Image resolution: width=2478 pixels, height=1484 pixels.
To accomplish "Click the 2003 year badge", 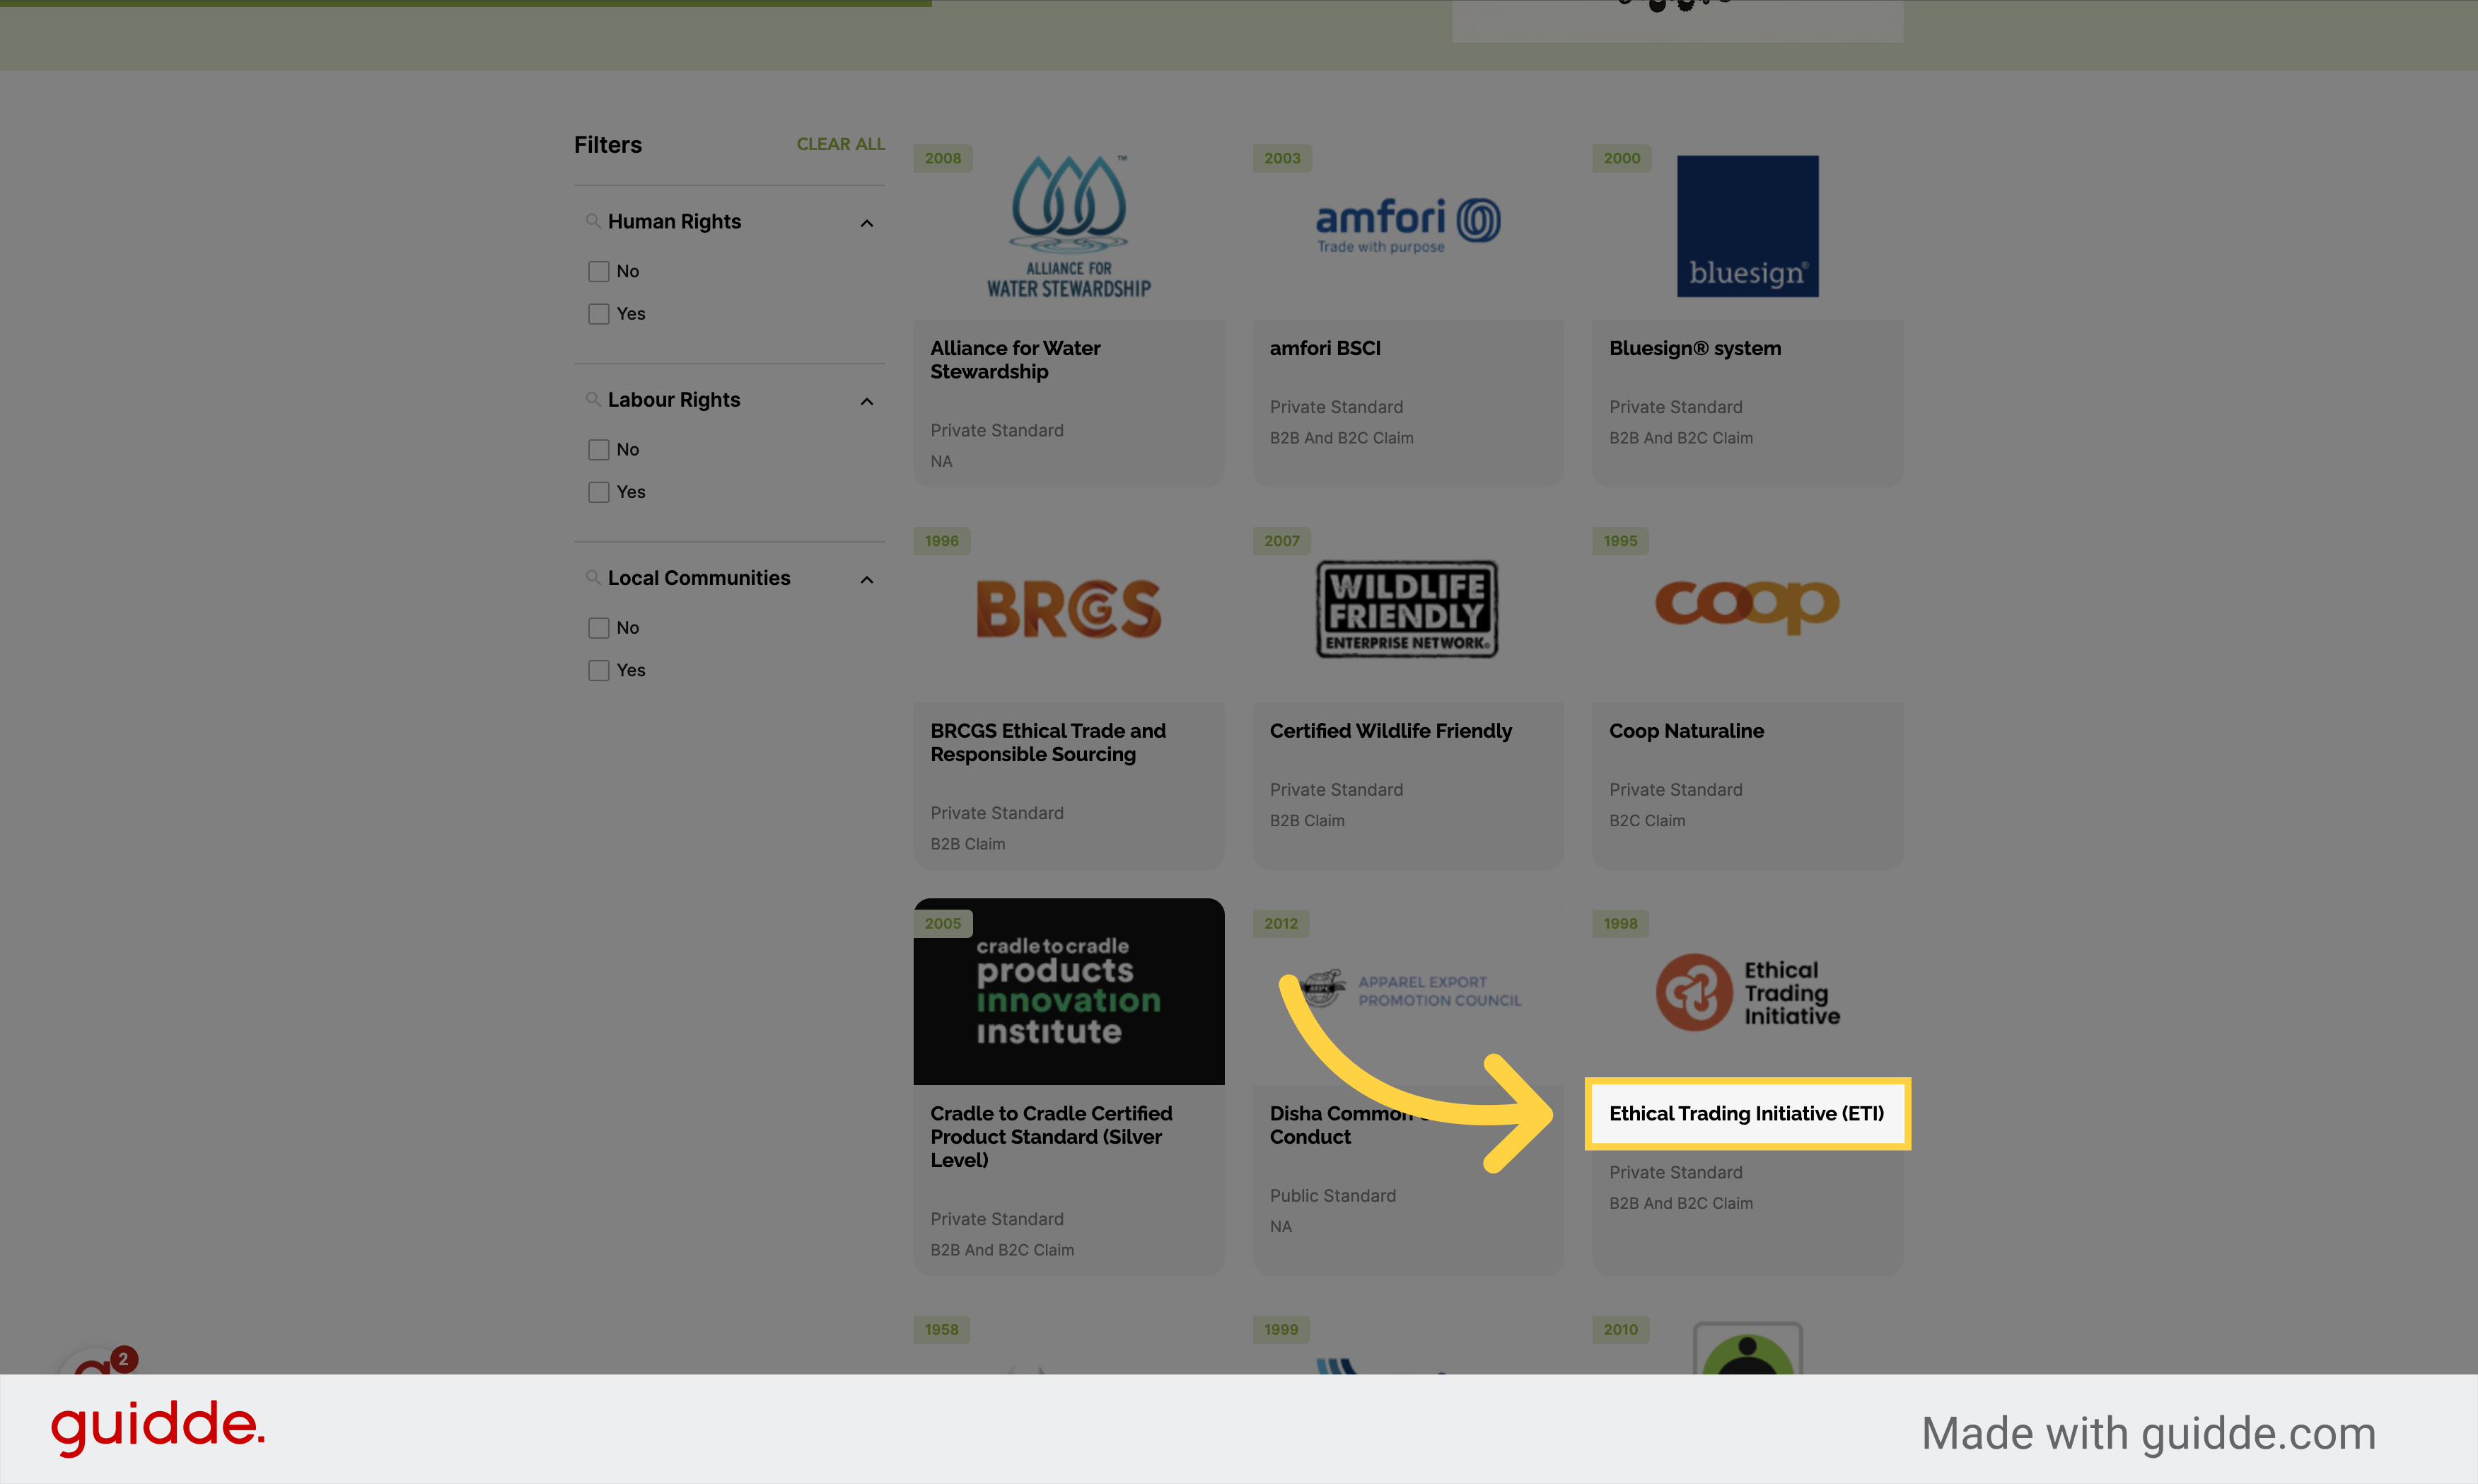I will click(1282, 158).
